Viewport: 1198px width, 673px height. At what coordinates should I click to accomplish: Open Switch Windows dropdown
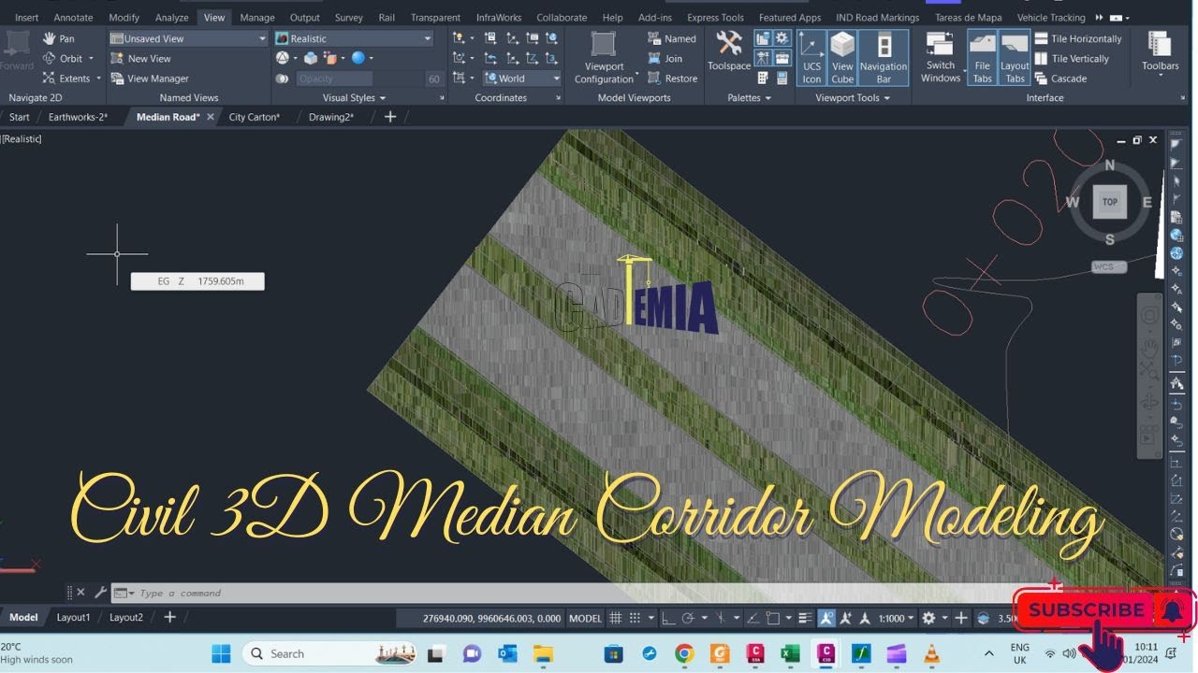941,58
